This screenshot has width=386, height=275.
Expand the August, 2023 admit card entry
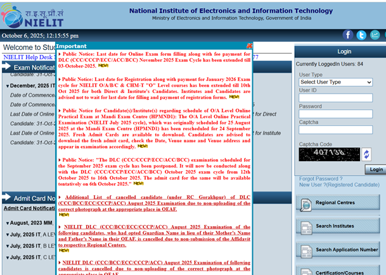click(8, 223)
